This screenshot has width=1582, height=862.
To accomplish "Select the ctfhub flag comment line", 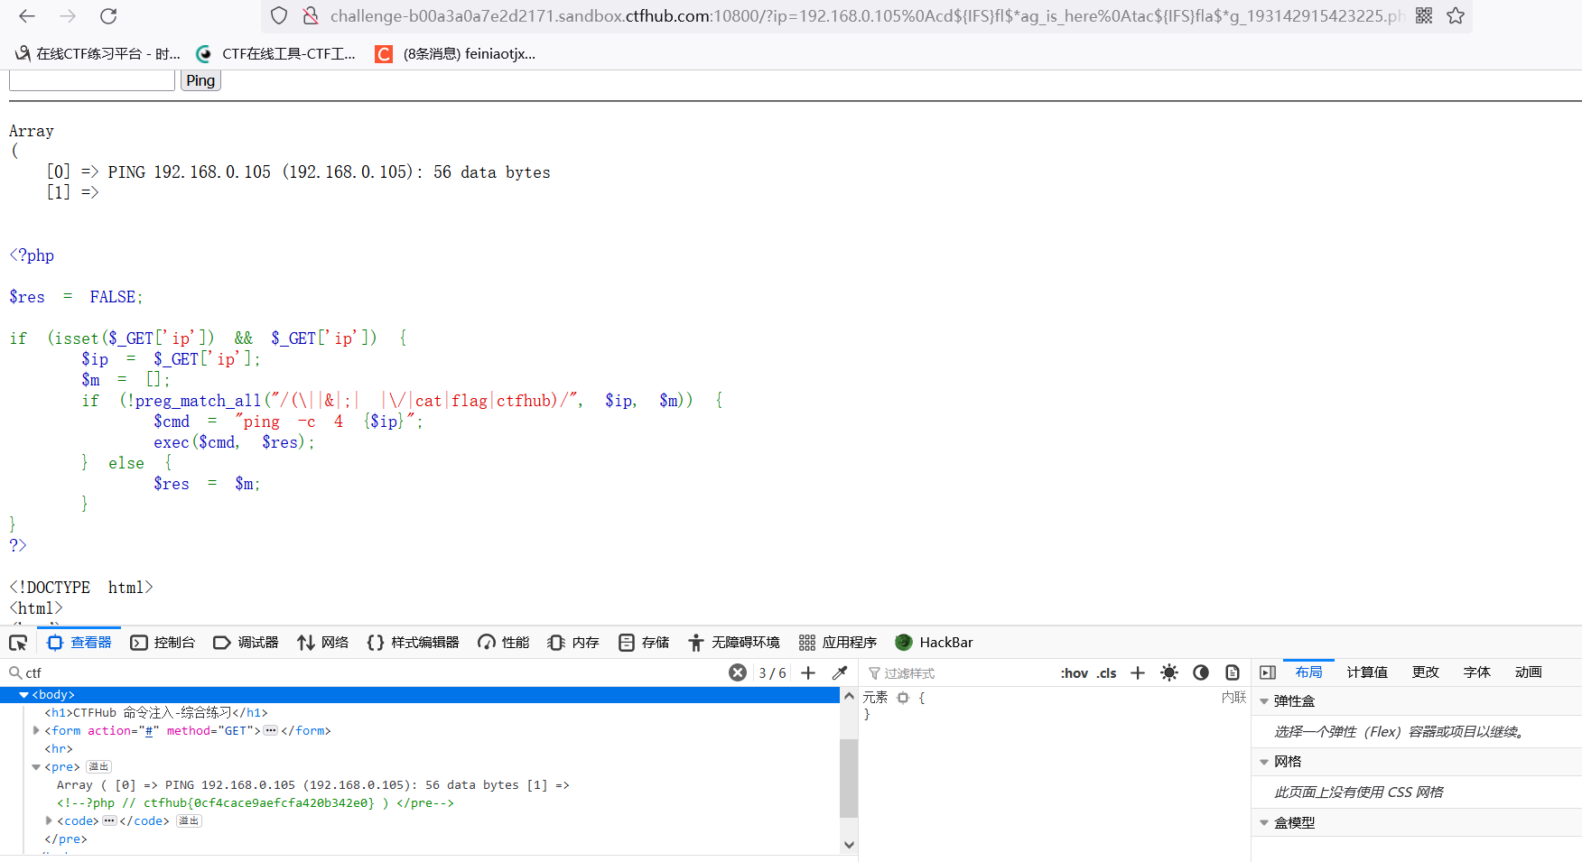I will [x=256, y=803].
